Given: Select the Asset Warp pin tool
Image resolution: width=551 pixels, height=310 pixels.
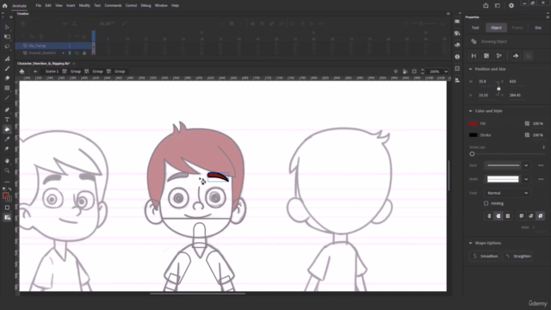Looking at the screenshot, I should (x=7, y=149).
